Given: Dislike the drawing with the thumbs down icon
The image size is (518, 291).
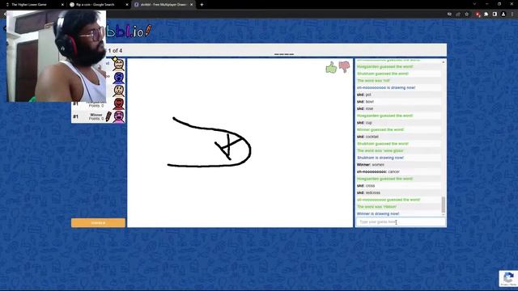Looking at the screenshot, I should pos(344,66).
